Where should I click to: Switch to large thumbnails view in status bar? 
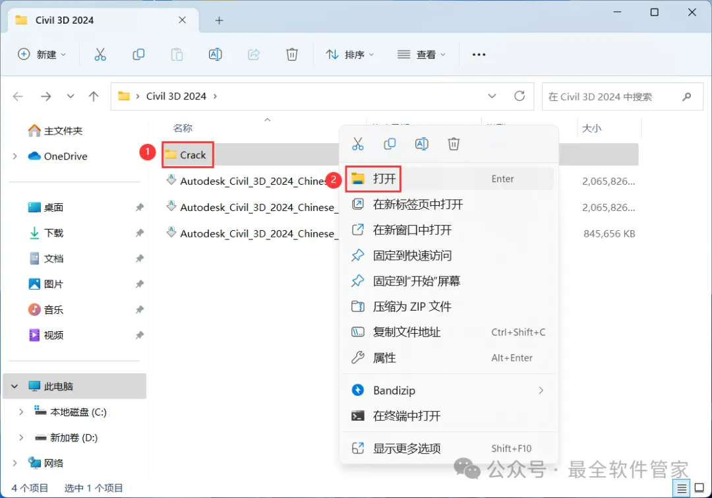pyautogui.click(x=699, y=488)
